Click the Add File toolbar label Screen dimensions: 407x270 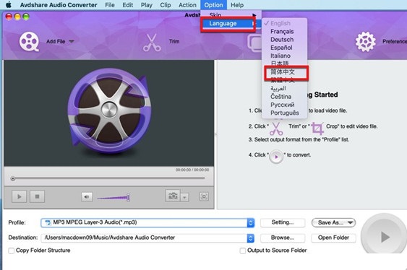point(56,41)
